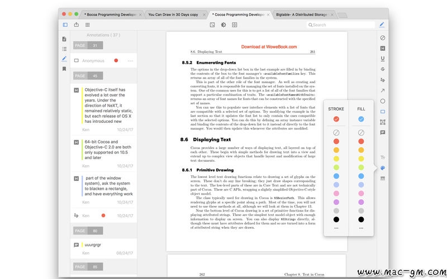447x279 pixels.
Task: Select the text box tool
Action: pyautogui.click(x=383, y=122)
